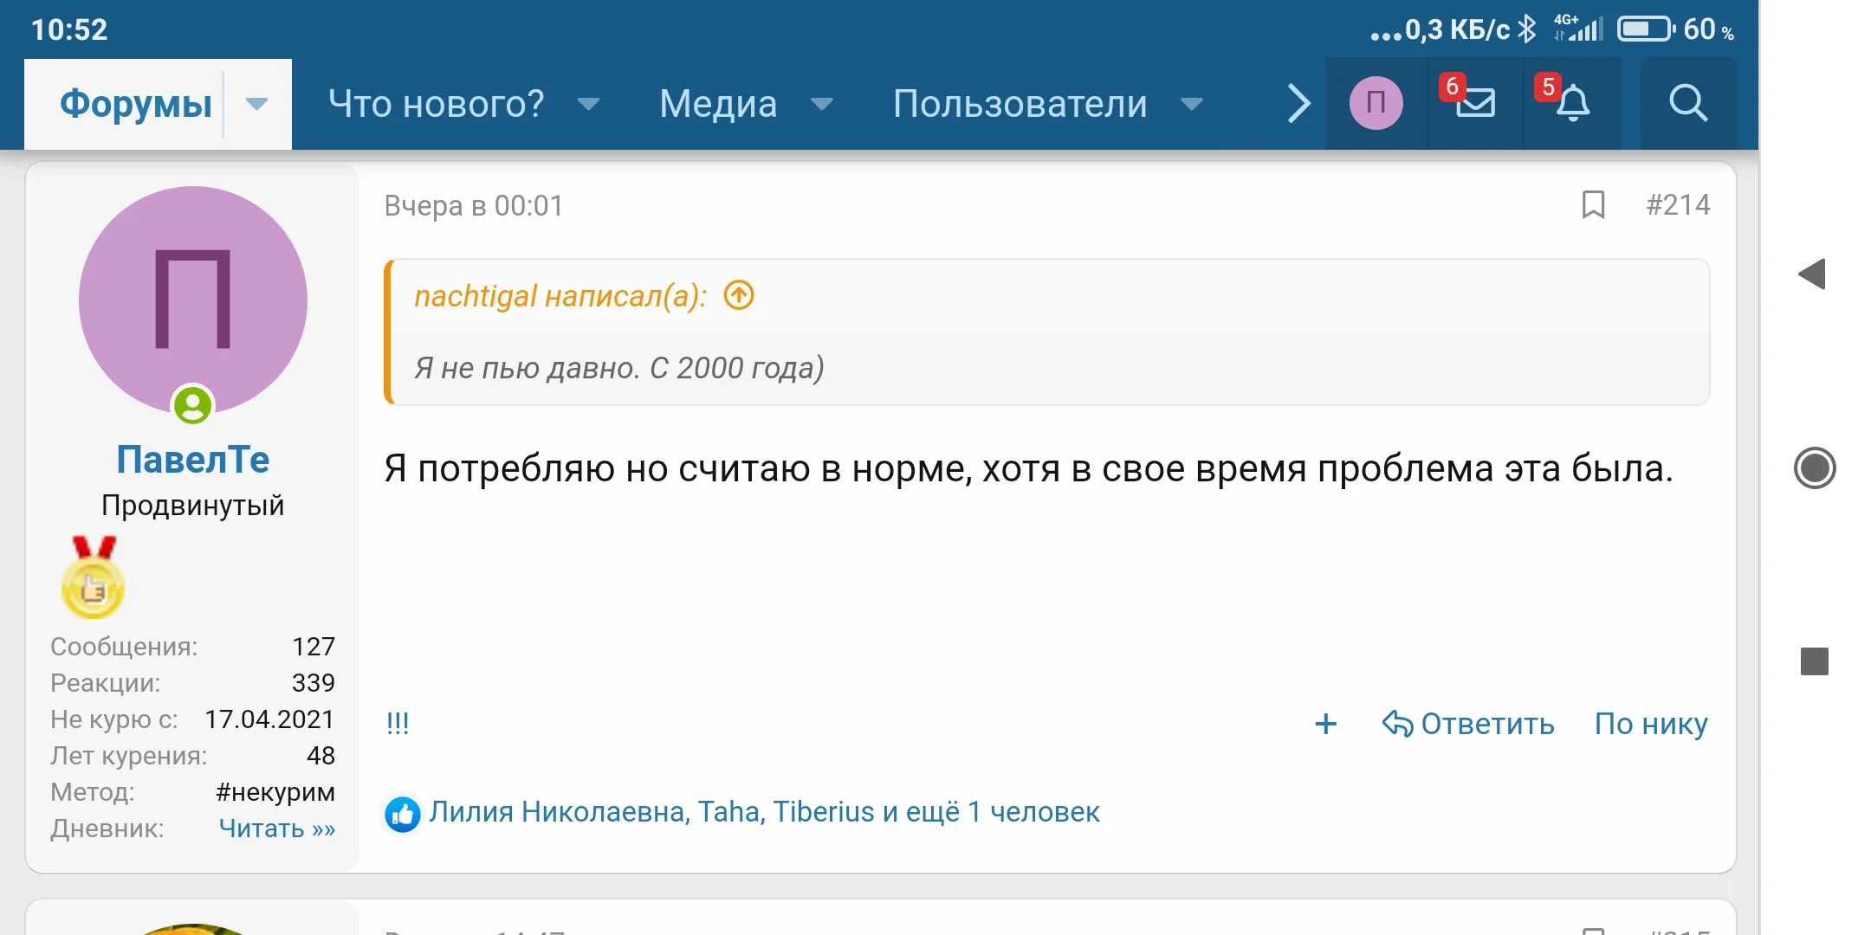Bookmark post #214
The height and width of the screenshot is (935, 1871).
tap(1593, 205)
